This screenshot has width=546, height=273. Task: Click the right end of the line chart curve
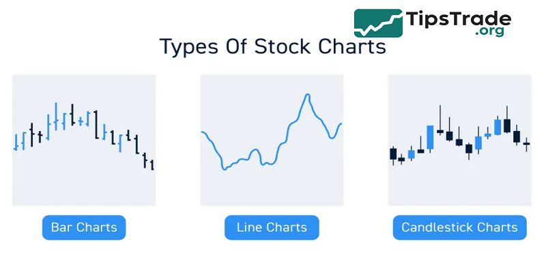pyautogui.click(x=341, y=124)
